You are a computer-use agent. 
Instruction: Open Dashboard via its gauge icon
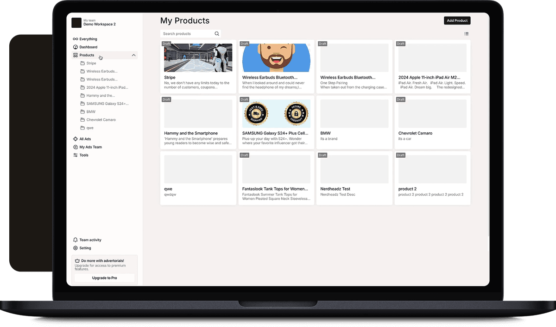76,47
